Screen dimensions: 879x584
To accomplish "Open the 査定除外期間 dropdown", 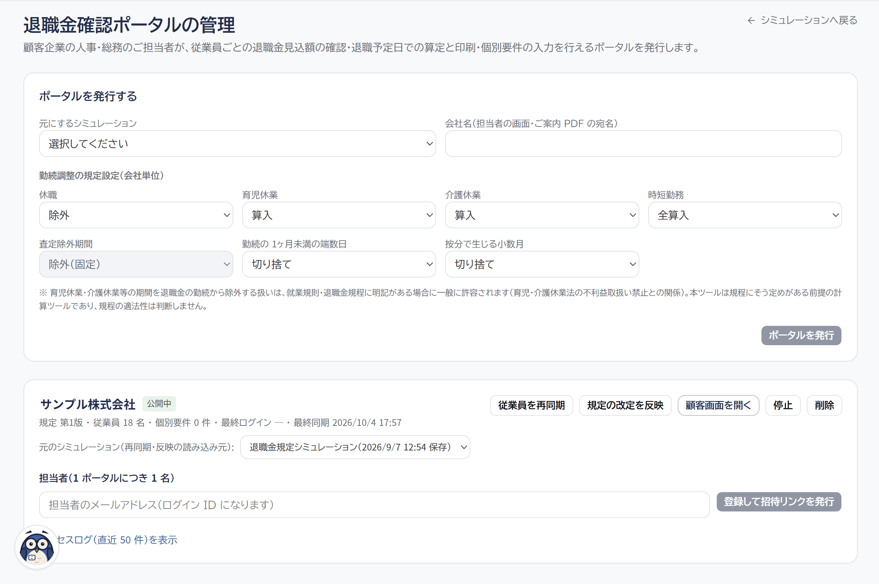I will [136, 264].
